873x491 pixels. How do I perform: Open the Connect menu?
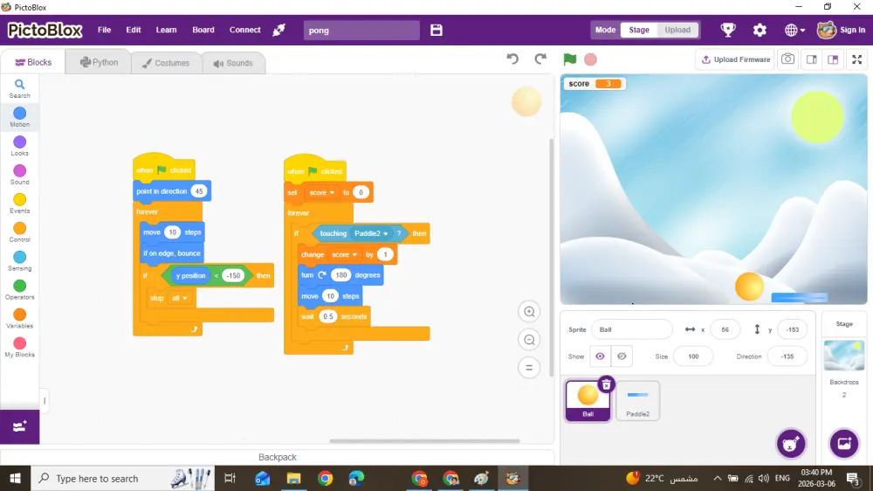coord(245,30)
